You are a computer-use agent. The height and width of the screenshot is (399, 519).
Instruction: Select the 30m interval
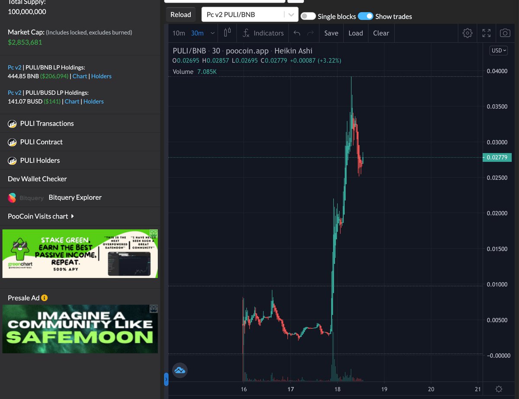point(197,33)
